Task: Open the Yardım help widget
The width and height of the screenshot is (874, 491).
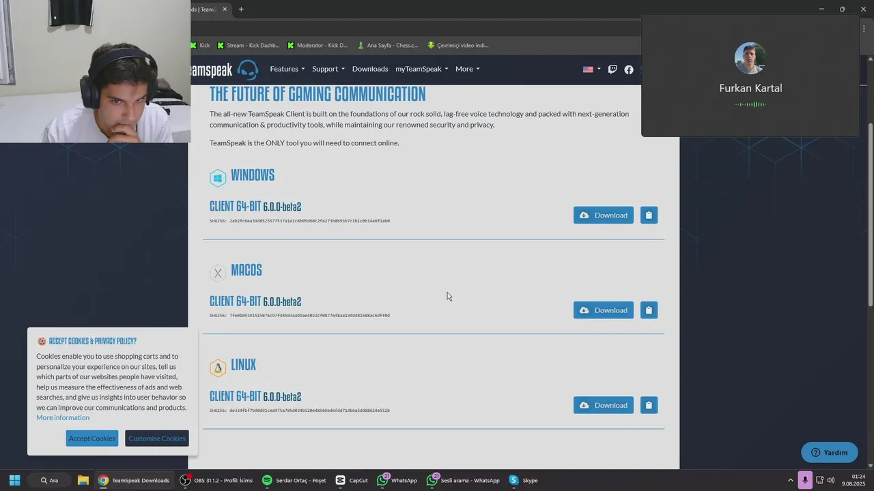Action: pos(830,452)
